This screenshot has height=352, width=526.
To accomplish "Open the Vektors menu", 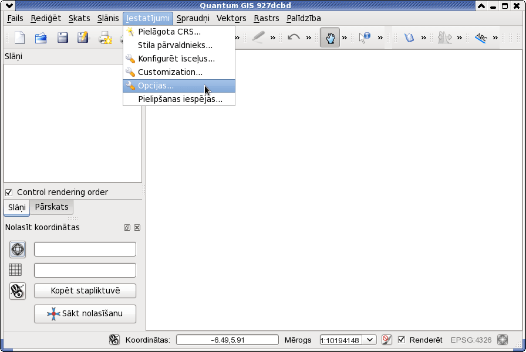I will (231, 18).
